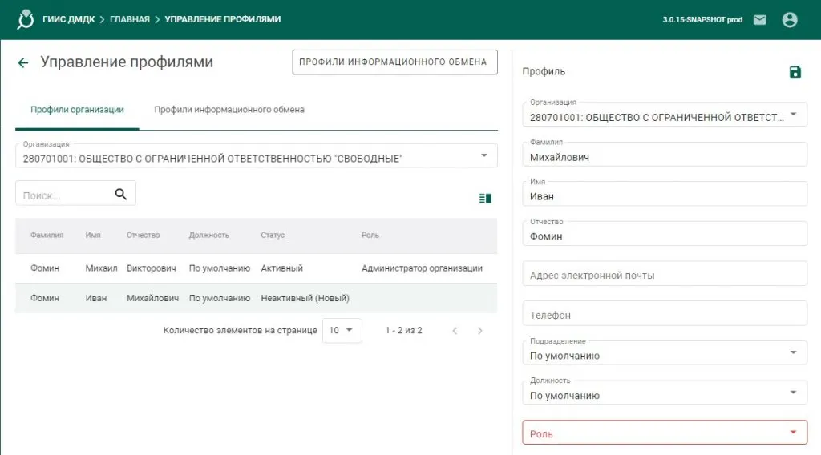Viewport: 821px width, 455px height.
Task: Click the Администратор организации cell
Action: pyautogui.click(x=422, y=268)
